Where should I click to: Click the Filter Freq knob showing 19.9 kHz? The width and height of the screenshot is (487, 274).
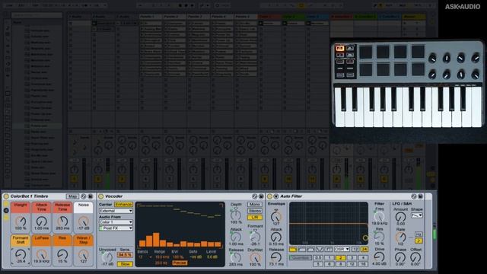point(379,216)
